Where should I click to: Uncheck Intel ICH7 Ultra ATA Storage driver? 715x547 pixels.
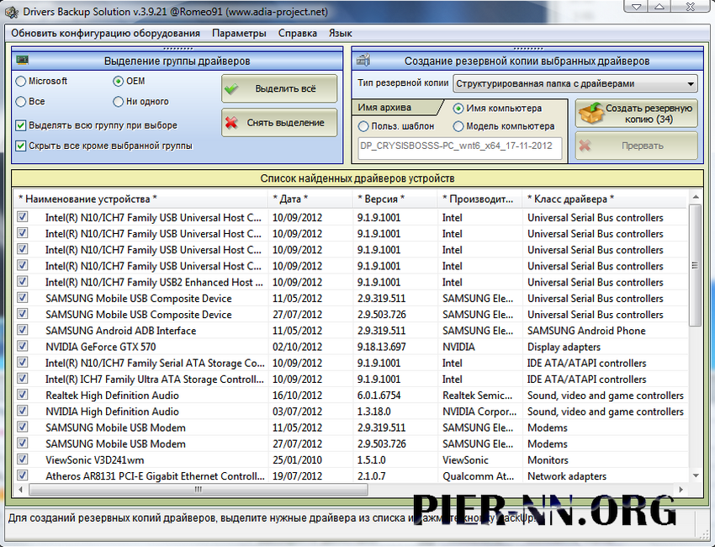pyautogui.click(x=23, y=378)
